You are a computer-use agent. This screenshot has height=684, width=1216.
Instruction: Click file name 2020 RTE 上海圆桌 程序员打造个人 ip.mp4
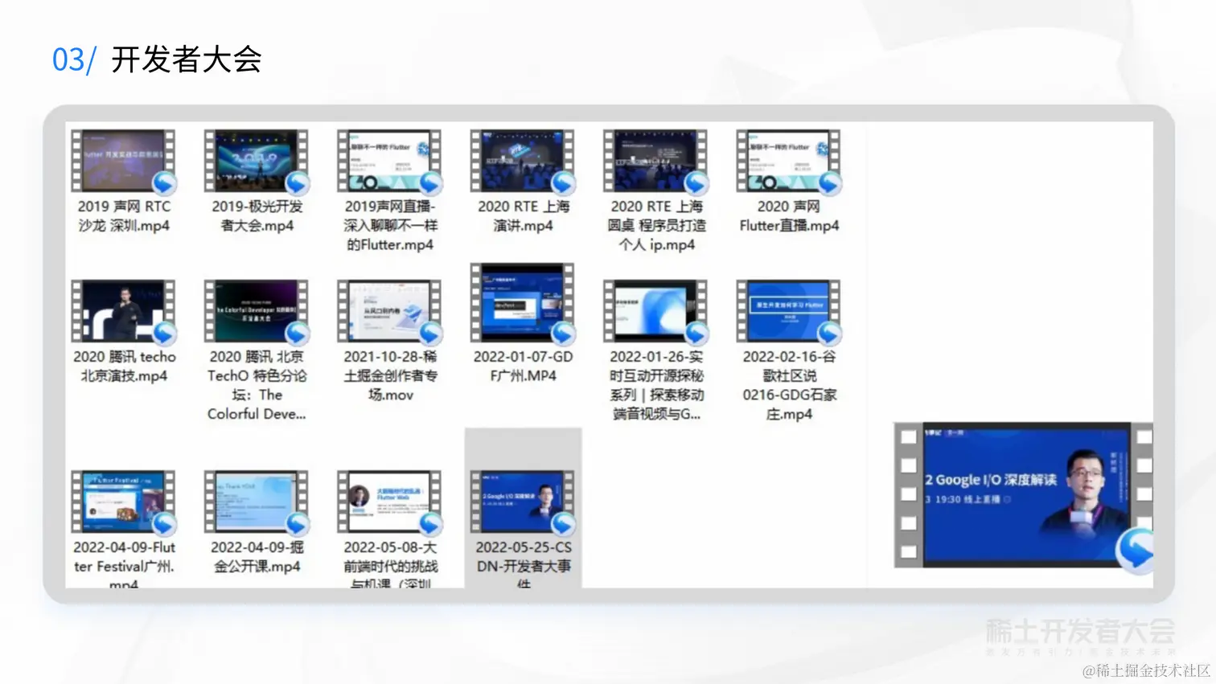click(656, 226)
